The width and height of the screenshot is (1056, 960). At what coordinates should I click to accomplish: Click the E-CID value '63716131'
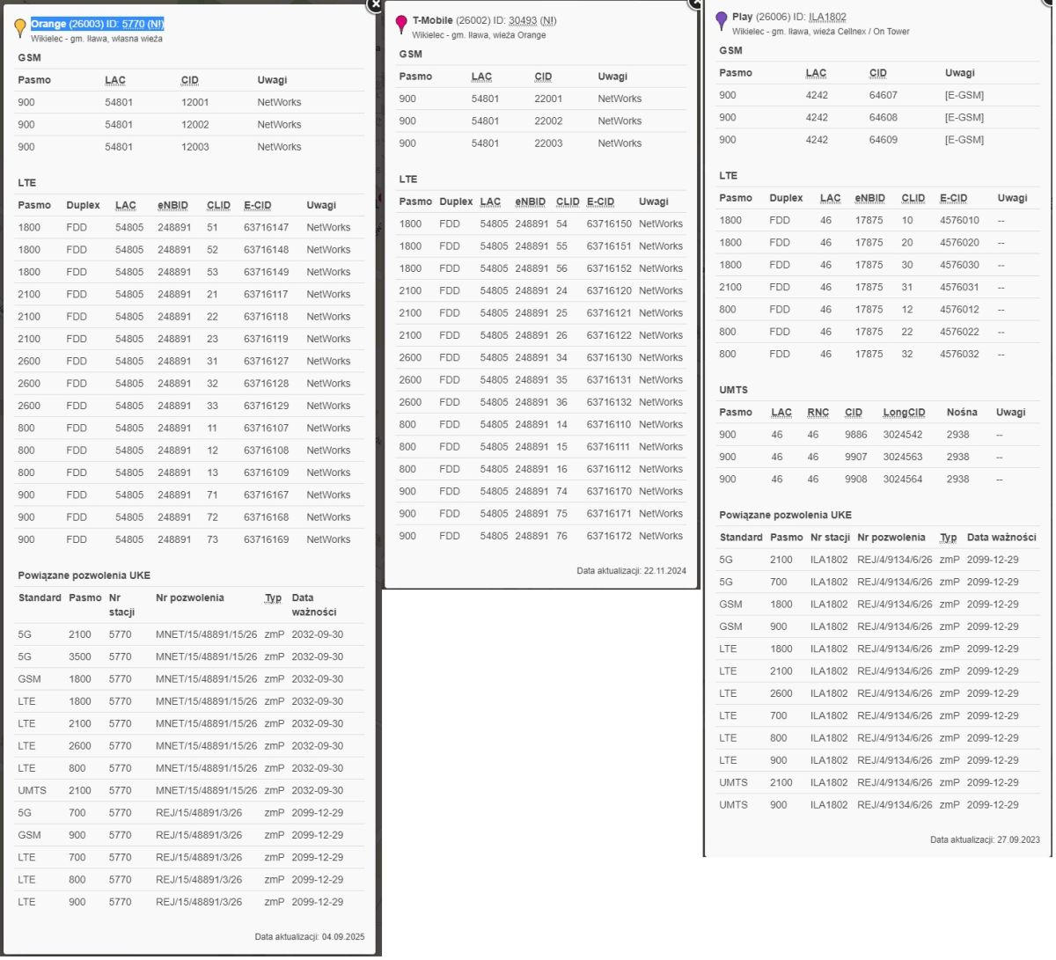pos(610,381)
